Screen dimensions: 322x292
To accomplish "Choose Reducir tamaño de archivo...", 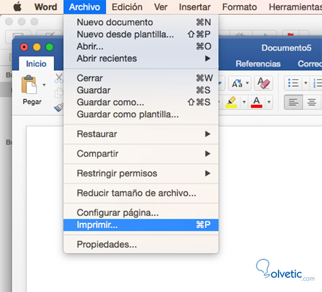I will coord(141,193).
